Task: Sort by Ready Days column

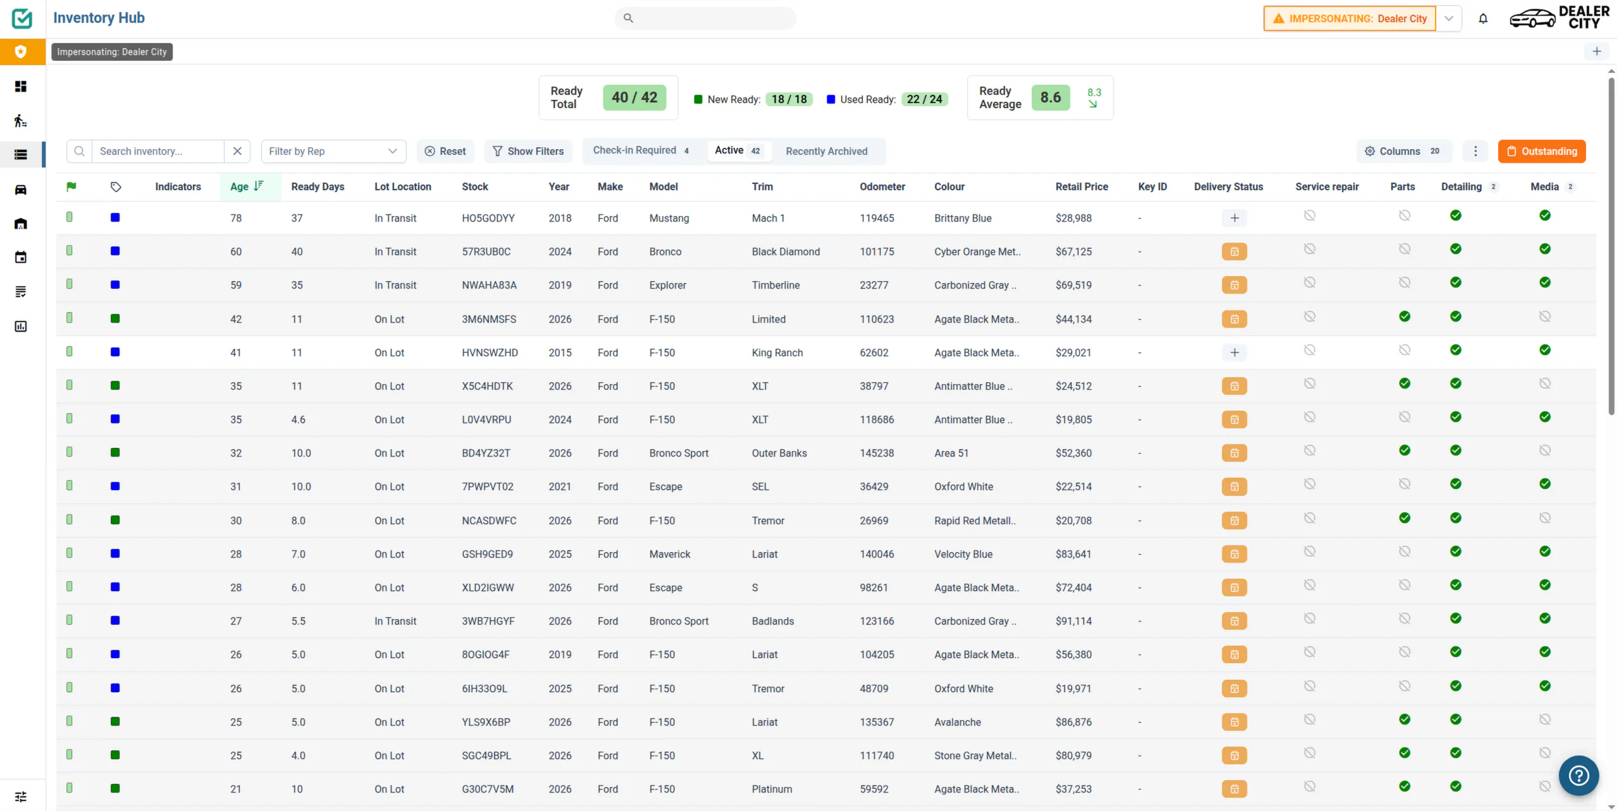Action: [317, 186]
